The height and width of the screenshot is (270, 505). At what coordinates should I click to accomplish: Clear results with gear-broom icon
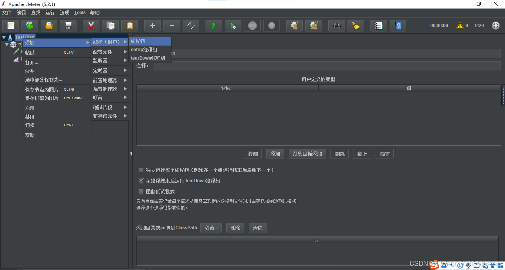coord(294,26)
